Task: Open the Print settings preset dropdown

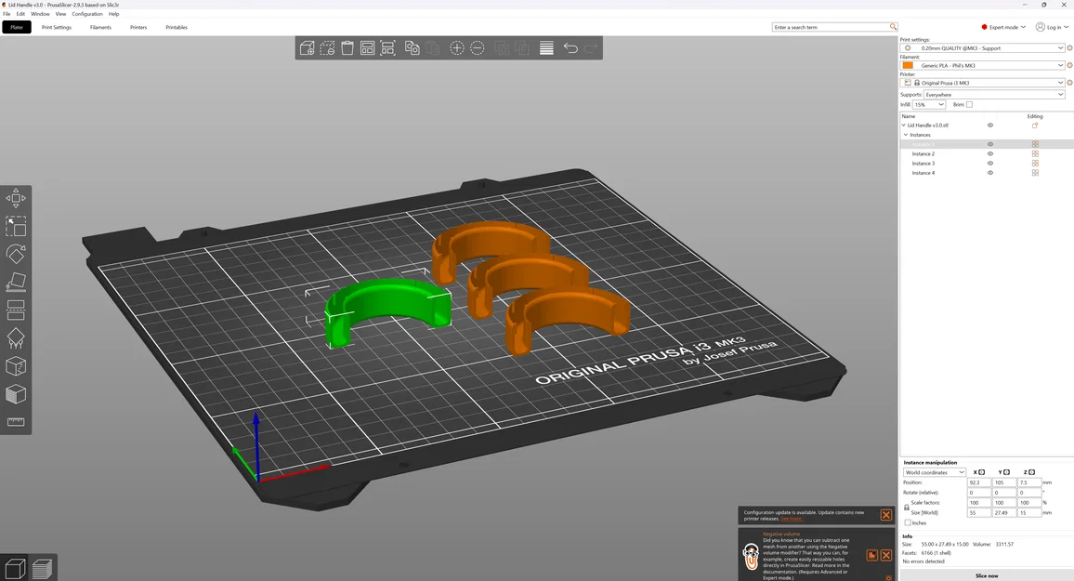Action: [x=983, y=48]
